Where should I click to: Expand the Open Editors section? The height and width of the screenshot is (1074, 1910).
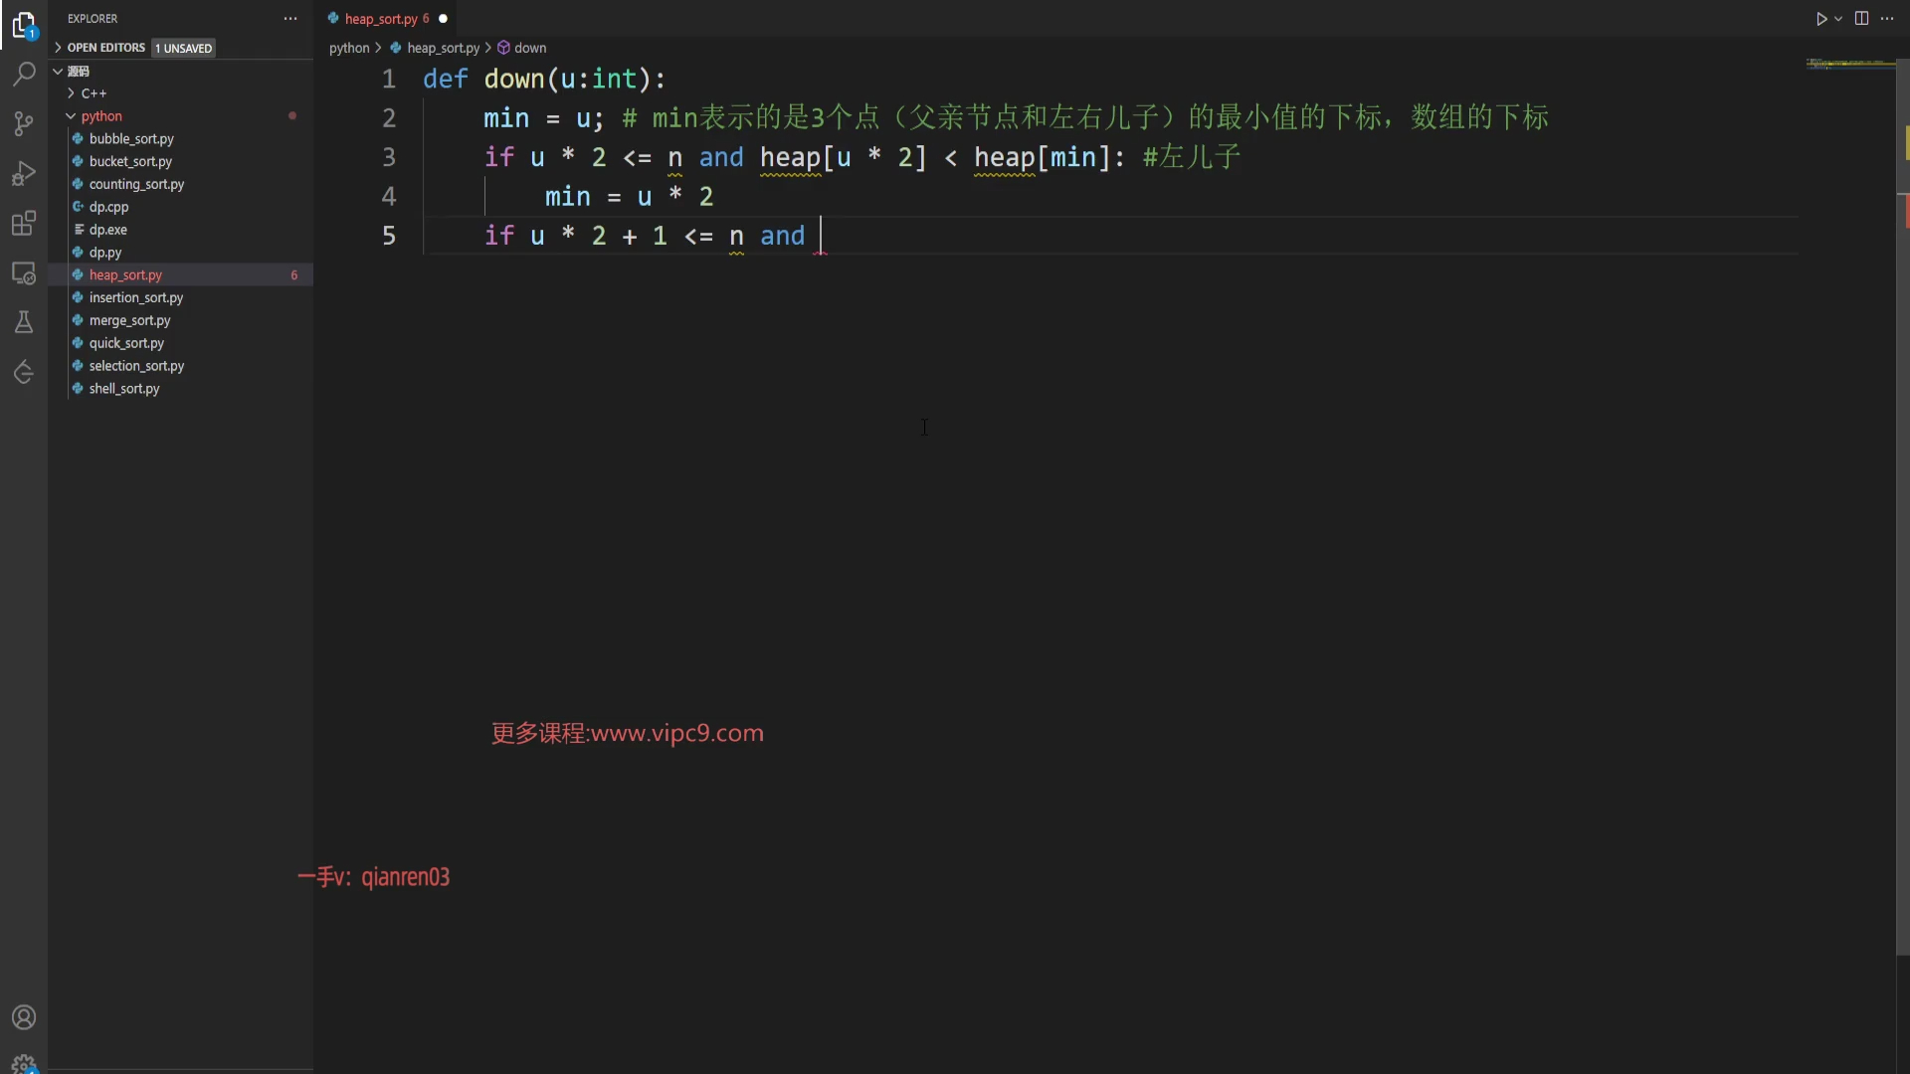pyautogui.click(x=105, y=48)
